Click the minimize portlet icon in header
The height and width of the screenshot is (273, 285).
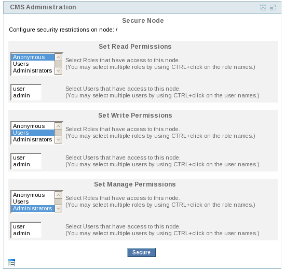click(263, 7)
